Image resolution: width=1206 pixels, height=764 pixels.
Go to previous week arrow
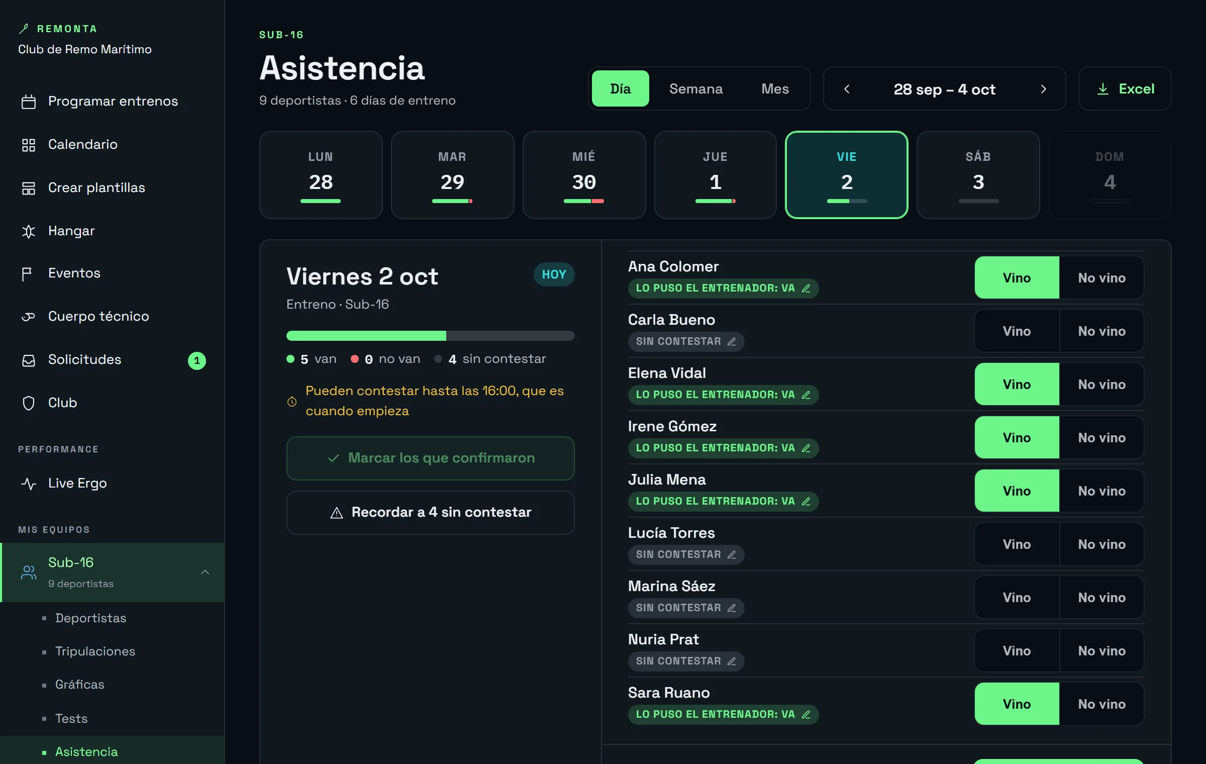847,89
